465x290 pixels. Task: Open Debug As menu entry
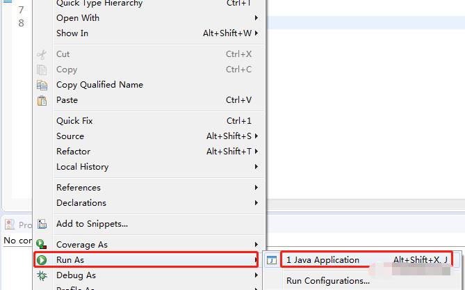pos(148,275)
